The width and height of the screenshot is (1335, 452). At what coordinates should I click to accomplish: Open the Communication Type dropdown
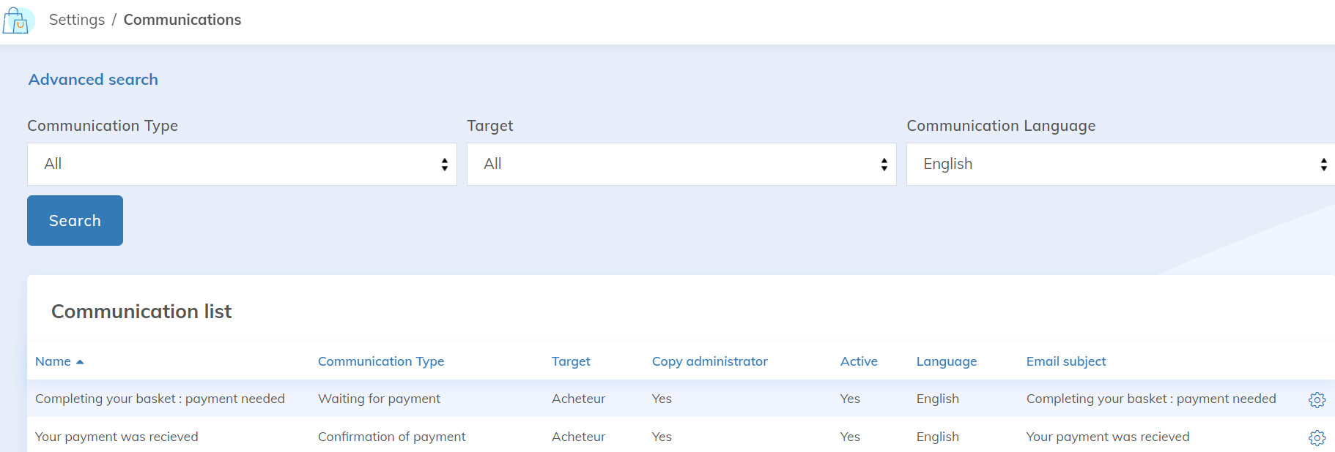click(x=242, y=165)
